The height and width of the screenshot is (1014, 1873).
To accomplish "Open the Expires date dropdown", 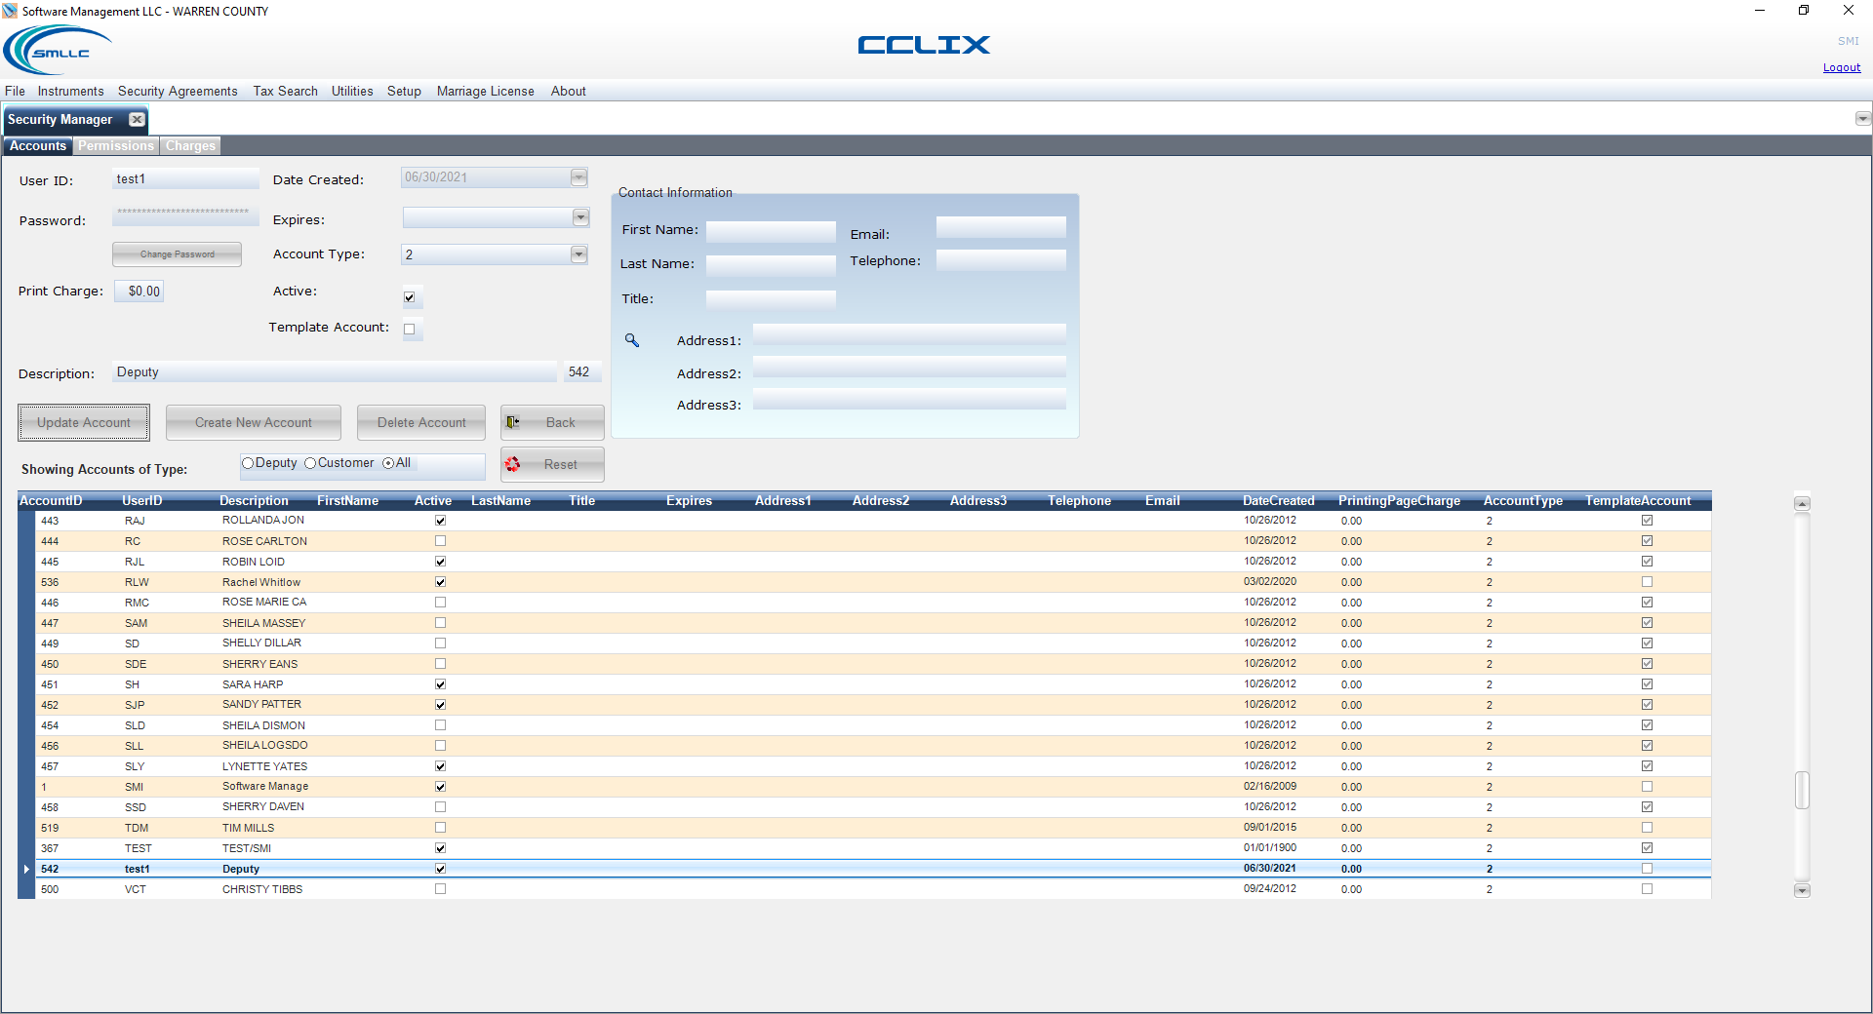I will click(580, 217).
